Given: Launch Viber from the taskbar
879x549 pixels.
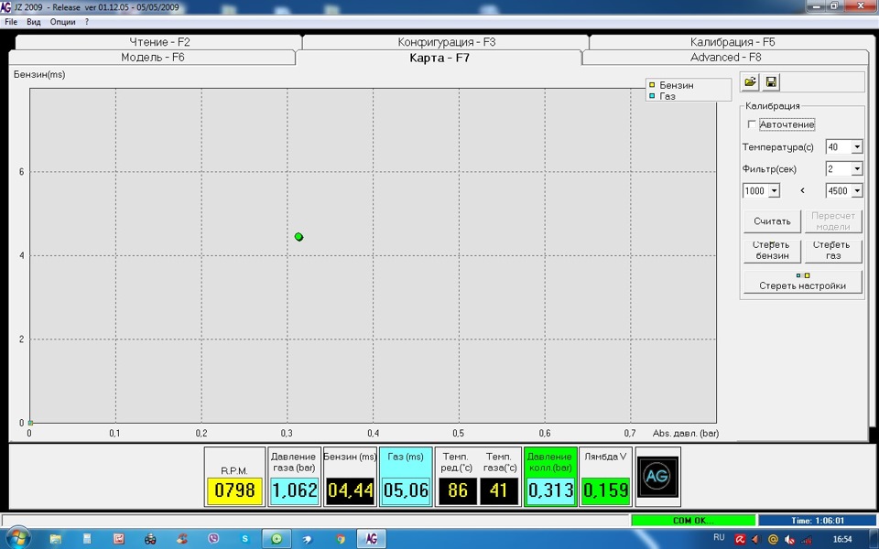Looking at the screenshot, I should click(213, 539).
